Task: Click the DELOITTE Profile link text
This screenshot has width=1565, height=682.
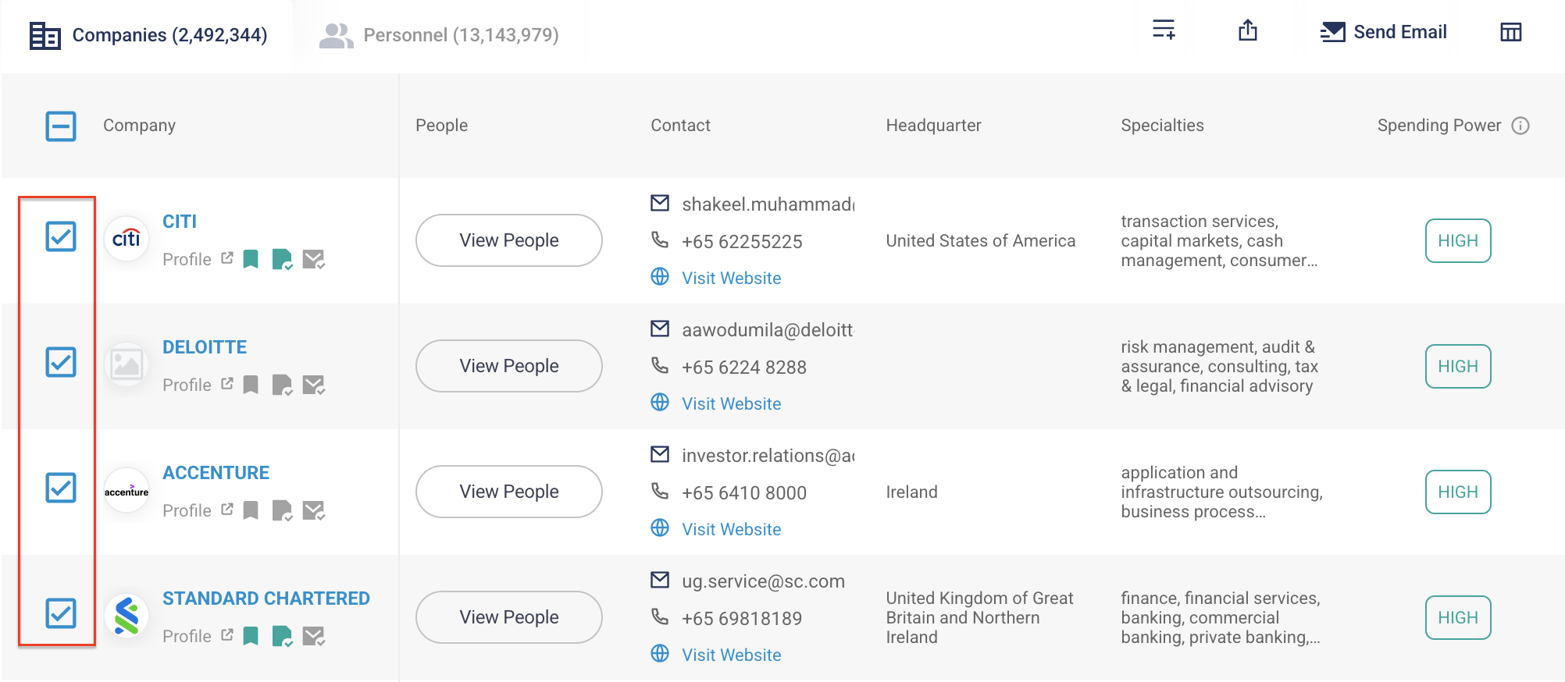Action: coord(187,385)
